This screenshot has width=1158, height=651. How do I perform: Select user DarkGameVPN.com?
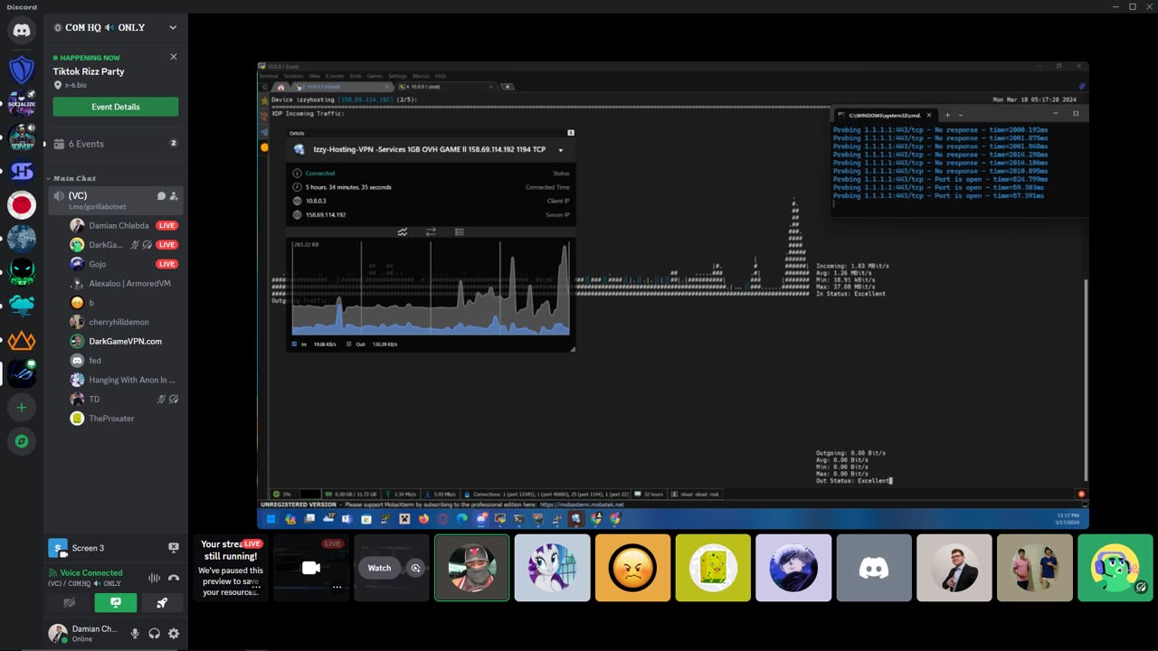[x=123, y=341]
